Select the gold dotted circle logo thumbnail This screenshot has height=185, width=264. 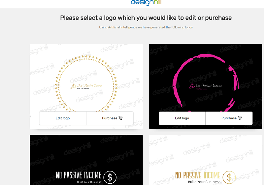point(86,83)
